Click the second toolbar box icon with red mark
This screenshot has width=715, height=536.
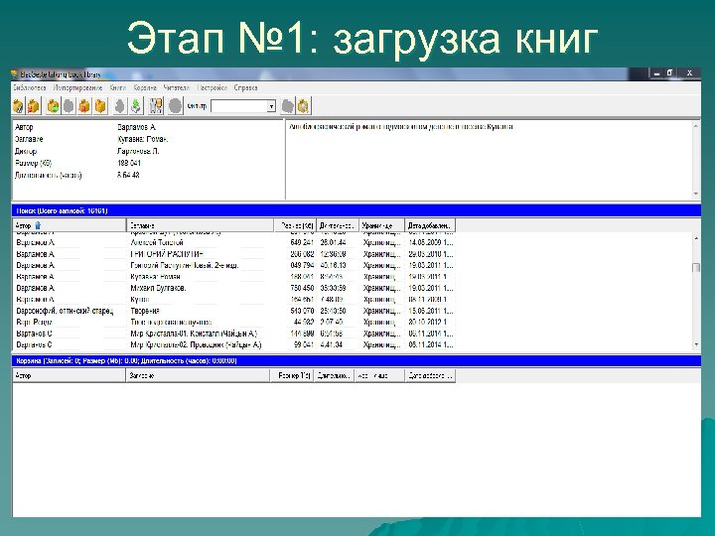[34, 106]
